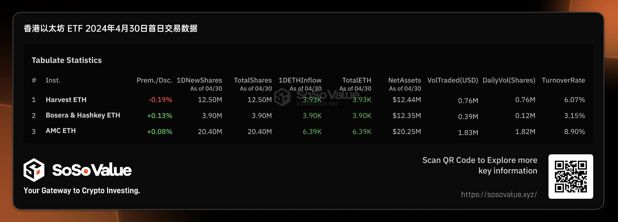Open the sosovalue.xyz link

point(499,194)
